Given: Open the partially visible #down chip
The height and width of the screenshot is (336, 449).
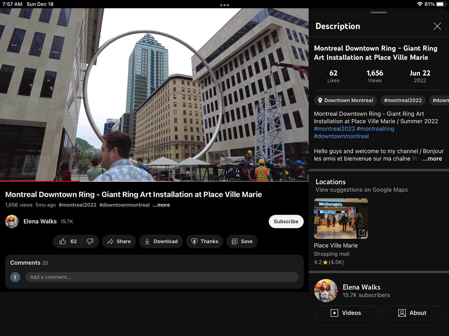Looking at the screenshot, I should pos(439,100).
